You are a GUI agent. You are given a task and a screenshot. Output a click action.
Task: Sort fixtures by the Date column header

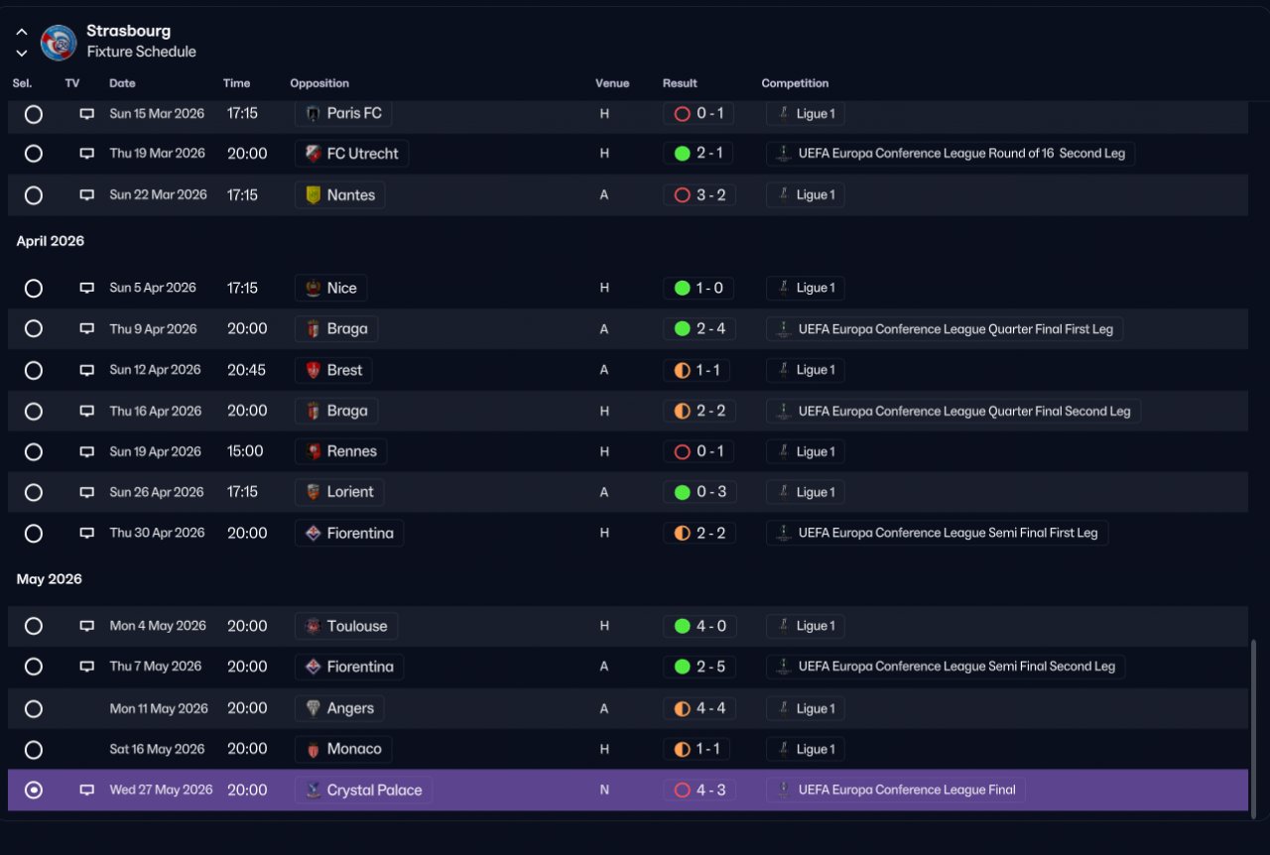point(122,83)
